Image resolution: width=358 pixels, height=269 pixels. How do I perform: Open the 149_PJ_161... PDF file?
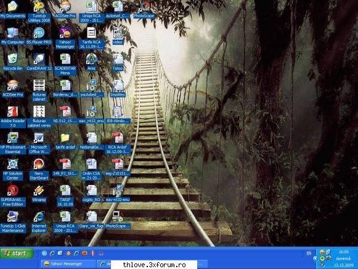point(65,167)
